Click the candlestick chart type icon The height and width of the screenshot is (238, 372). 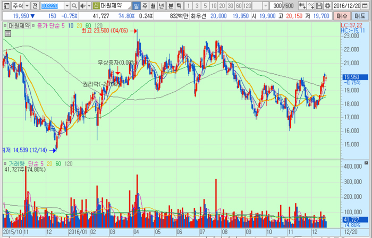click(x=302, y=5)
